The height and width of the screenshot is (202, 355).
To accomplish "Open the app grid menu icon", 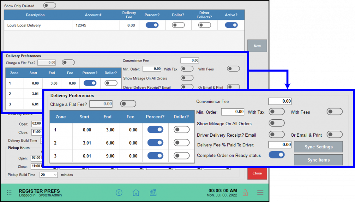I will (x=9, y=193).
